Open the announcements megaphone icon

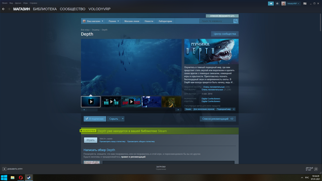[271, 3]
